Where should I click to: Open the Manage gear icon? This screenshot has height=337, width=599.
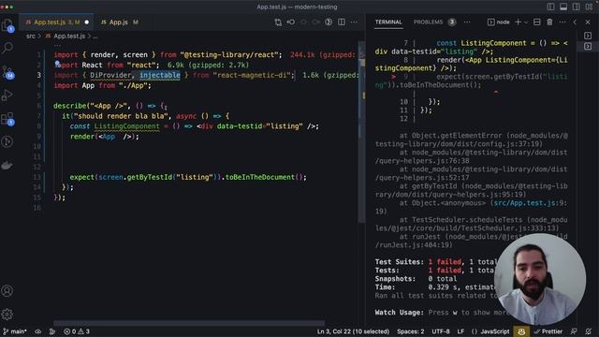click(7, 315)
